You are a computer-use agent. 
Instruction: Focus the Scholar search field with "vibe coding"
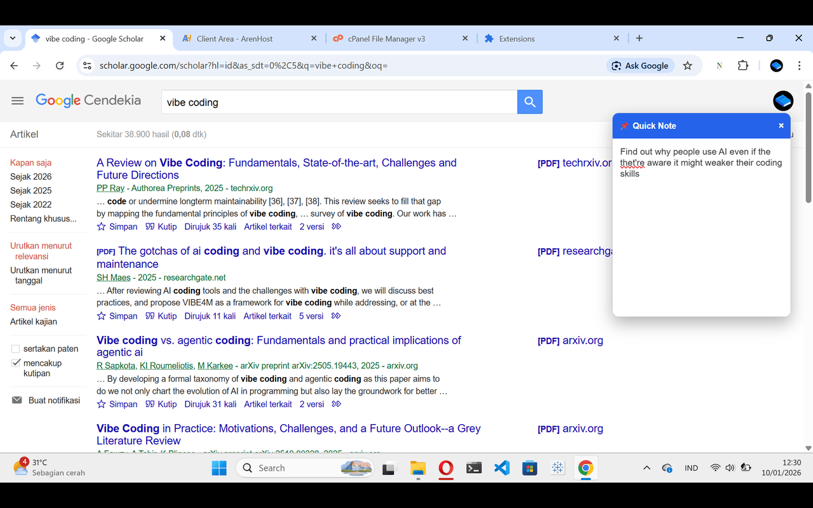click(339, 102)
